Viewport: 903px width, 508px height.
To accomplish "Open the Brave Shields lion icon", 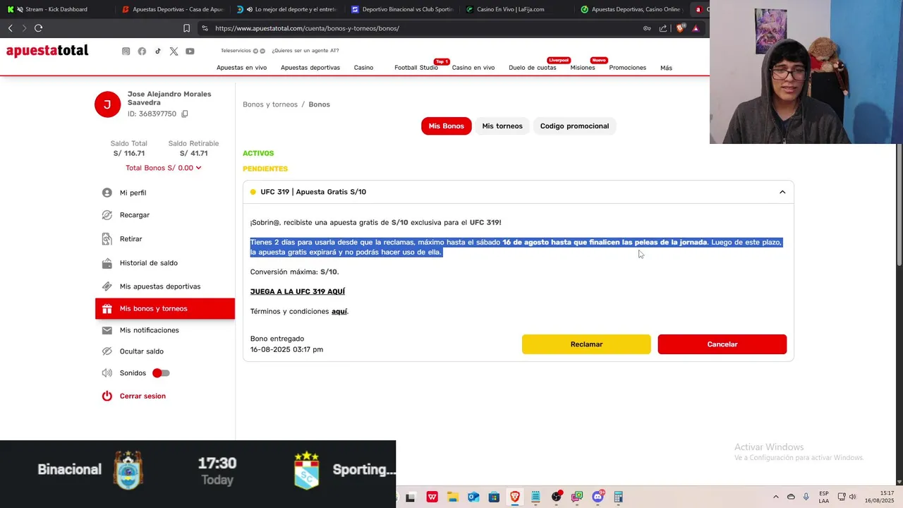I will coord(680,28).
